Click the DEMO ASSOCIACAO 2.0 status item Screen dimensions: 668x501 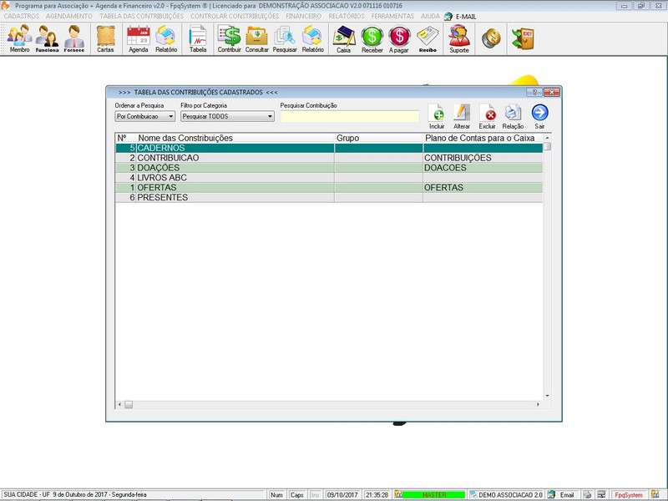pyautogui.click(x=507, y=494)
